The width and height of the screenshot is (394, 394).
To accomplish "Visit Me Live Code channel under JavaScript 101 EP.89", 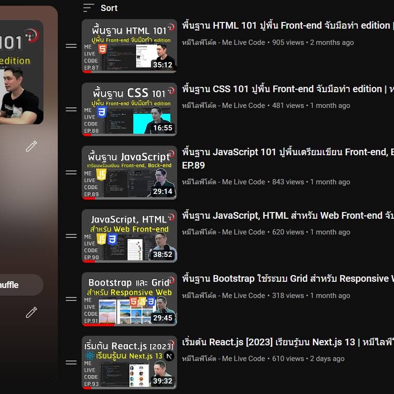I will pos(224,182).
